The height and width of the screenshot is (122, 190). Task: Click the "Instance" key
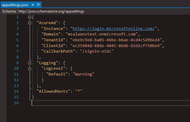tap(53, 29)
